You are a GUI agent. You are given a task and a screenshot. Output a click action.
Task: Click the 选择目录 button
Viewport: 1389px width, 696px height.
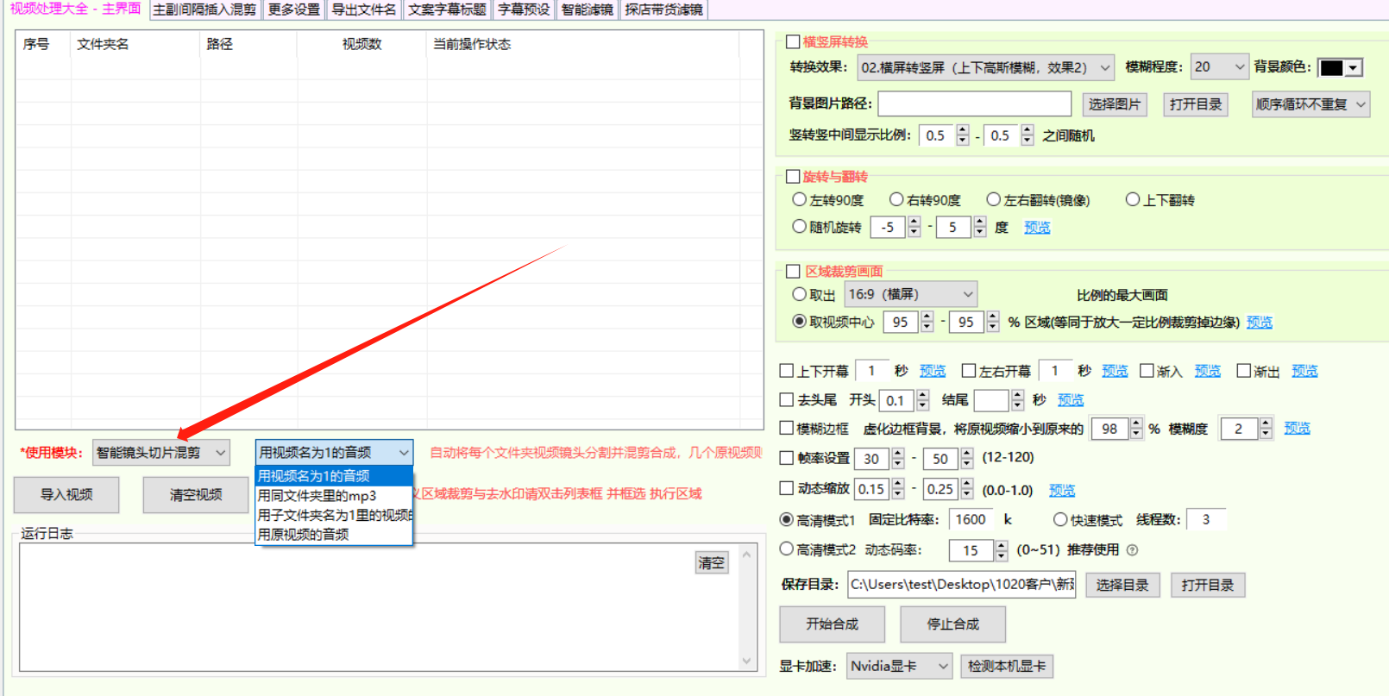[x=1122, y=585]
